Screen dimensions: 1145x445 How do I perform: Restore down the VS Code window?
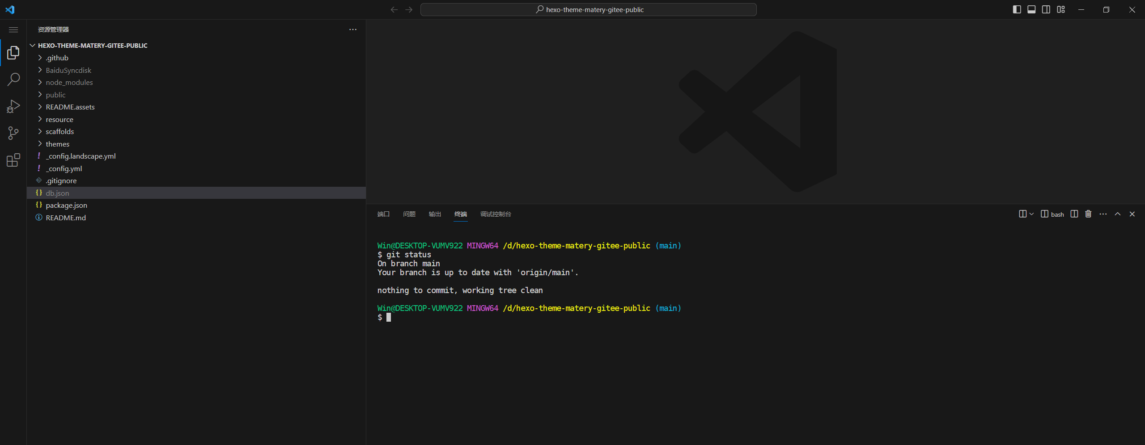pos(1106,9)
